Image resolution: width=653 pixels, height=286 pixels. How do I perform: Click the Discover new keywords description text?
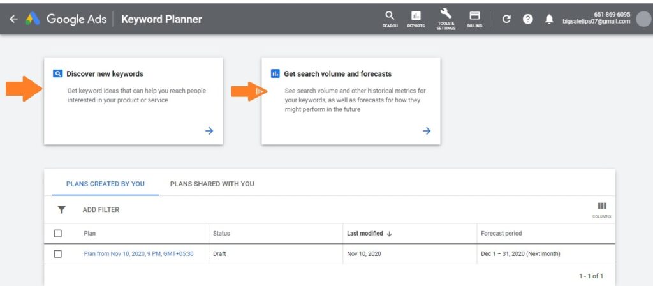coord(136,96)
